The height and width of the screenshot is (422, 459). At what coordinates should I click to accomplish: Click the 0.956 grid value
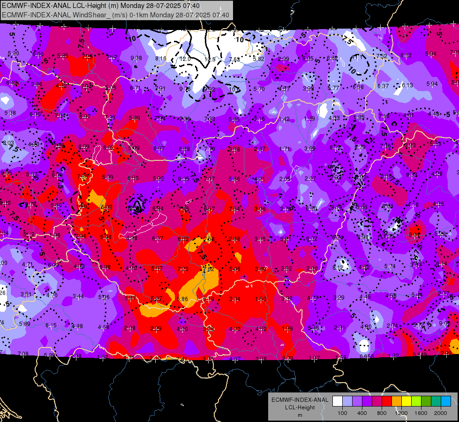tap(367, 356)
